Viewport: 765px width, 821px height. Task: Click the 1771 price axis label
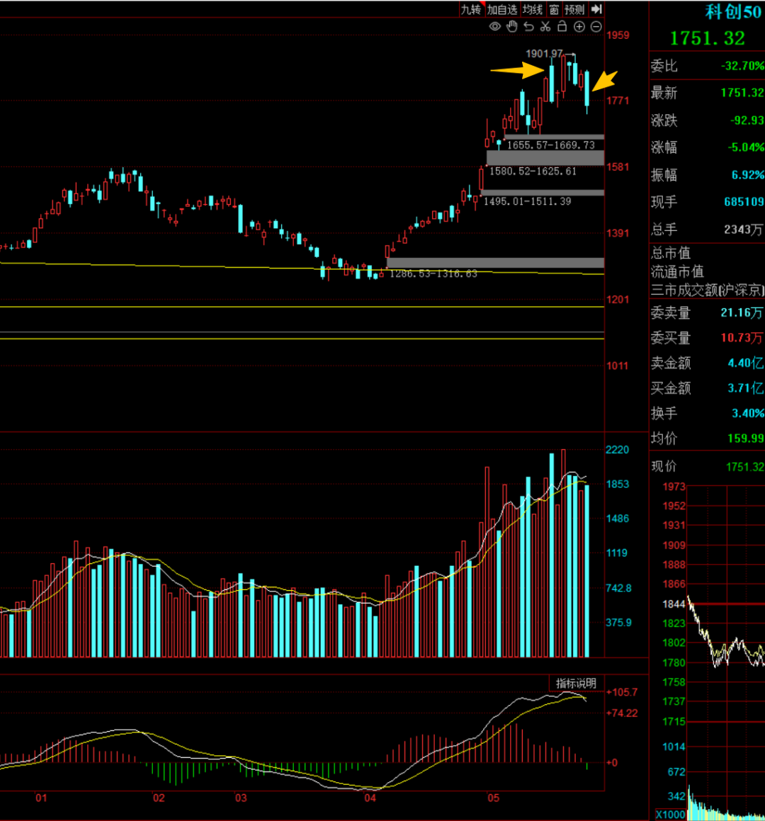(618, 100)
